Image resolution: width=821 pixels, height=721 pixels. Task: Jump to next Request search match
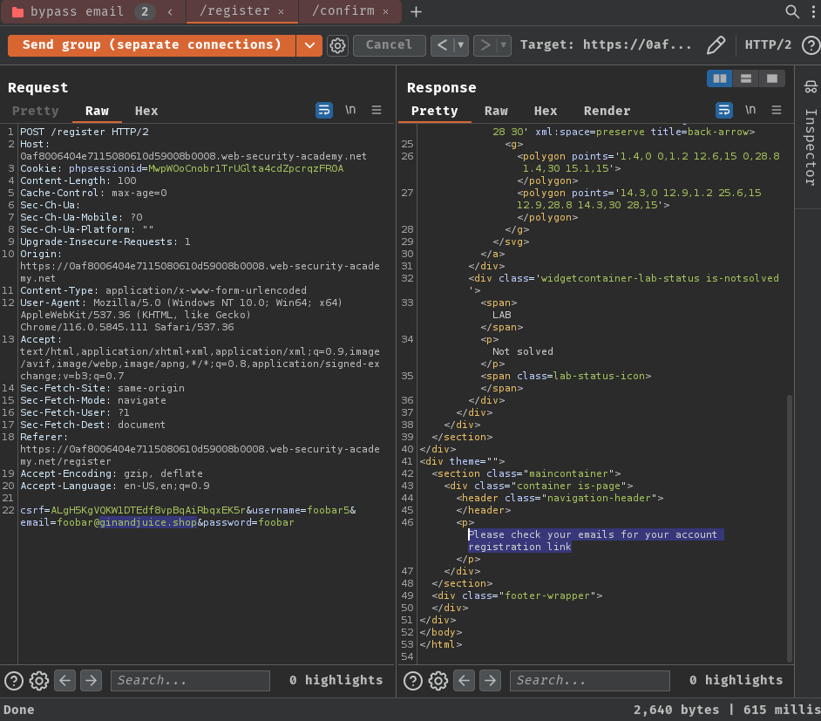(x=92, y=681)
